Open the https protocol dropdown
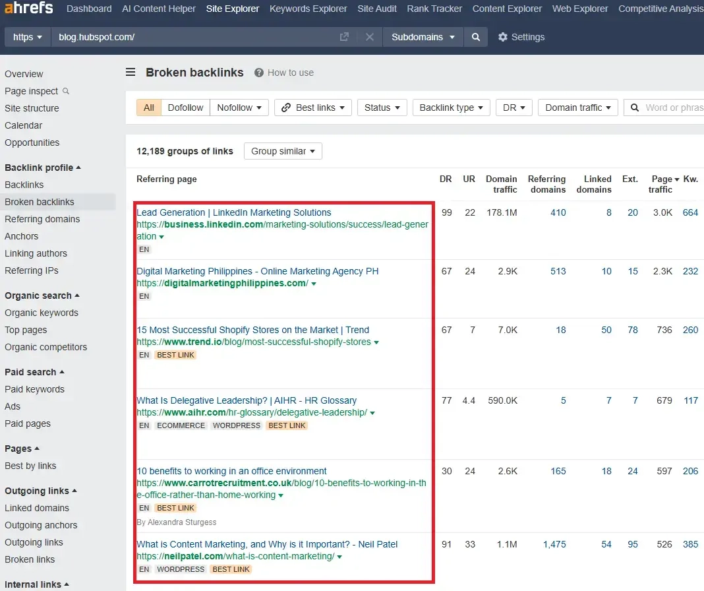The height and width of the screenshot is (591, 704). [x=28, y=37]
